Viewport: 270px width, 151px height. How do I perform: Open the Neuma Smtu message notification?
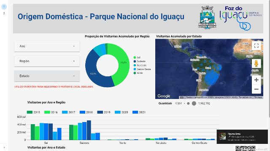(242, 137)
